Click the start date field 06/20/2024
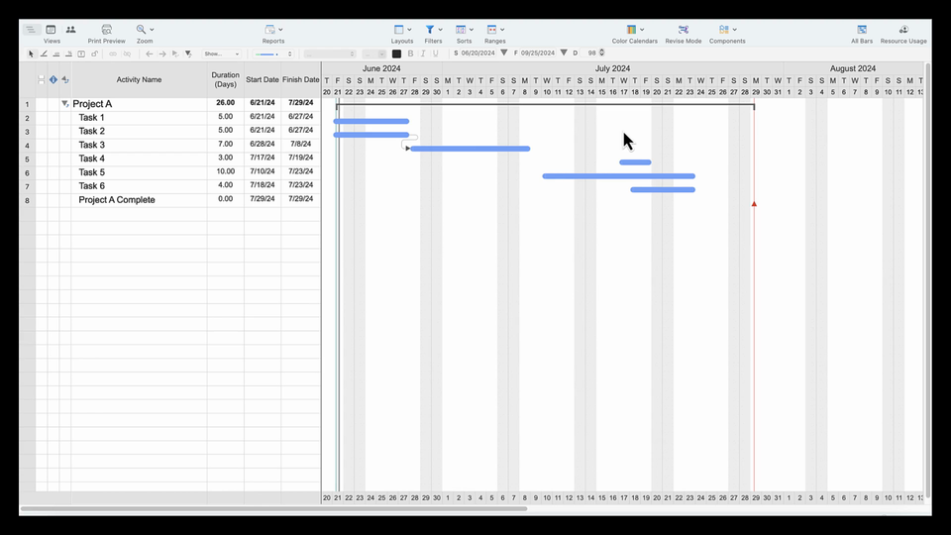Screen dimensions: 951x535 click(x=477, y=53)
